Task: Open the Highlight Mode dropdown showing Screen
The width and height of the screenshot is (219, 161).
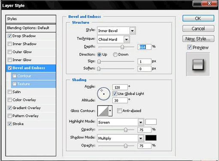Action: point(121,122)
